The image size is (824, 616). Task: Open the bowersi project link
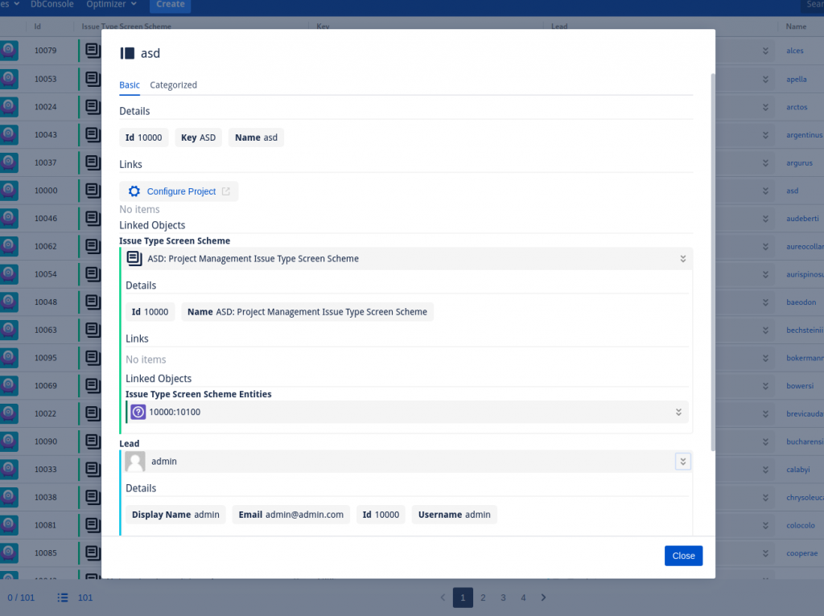tap(800, 385)
